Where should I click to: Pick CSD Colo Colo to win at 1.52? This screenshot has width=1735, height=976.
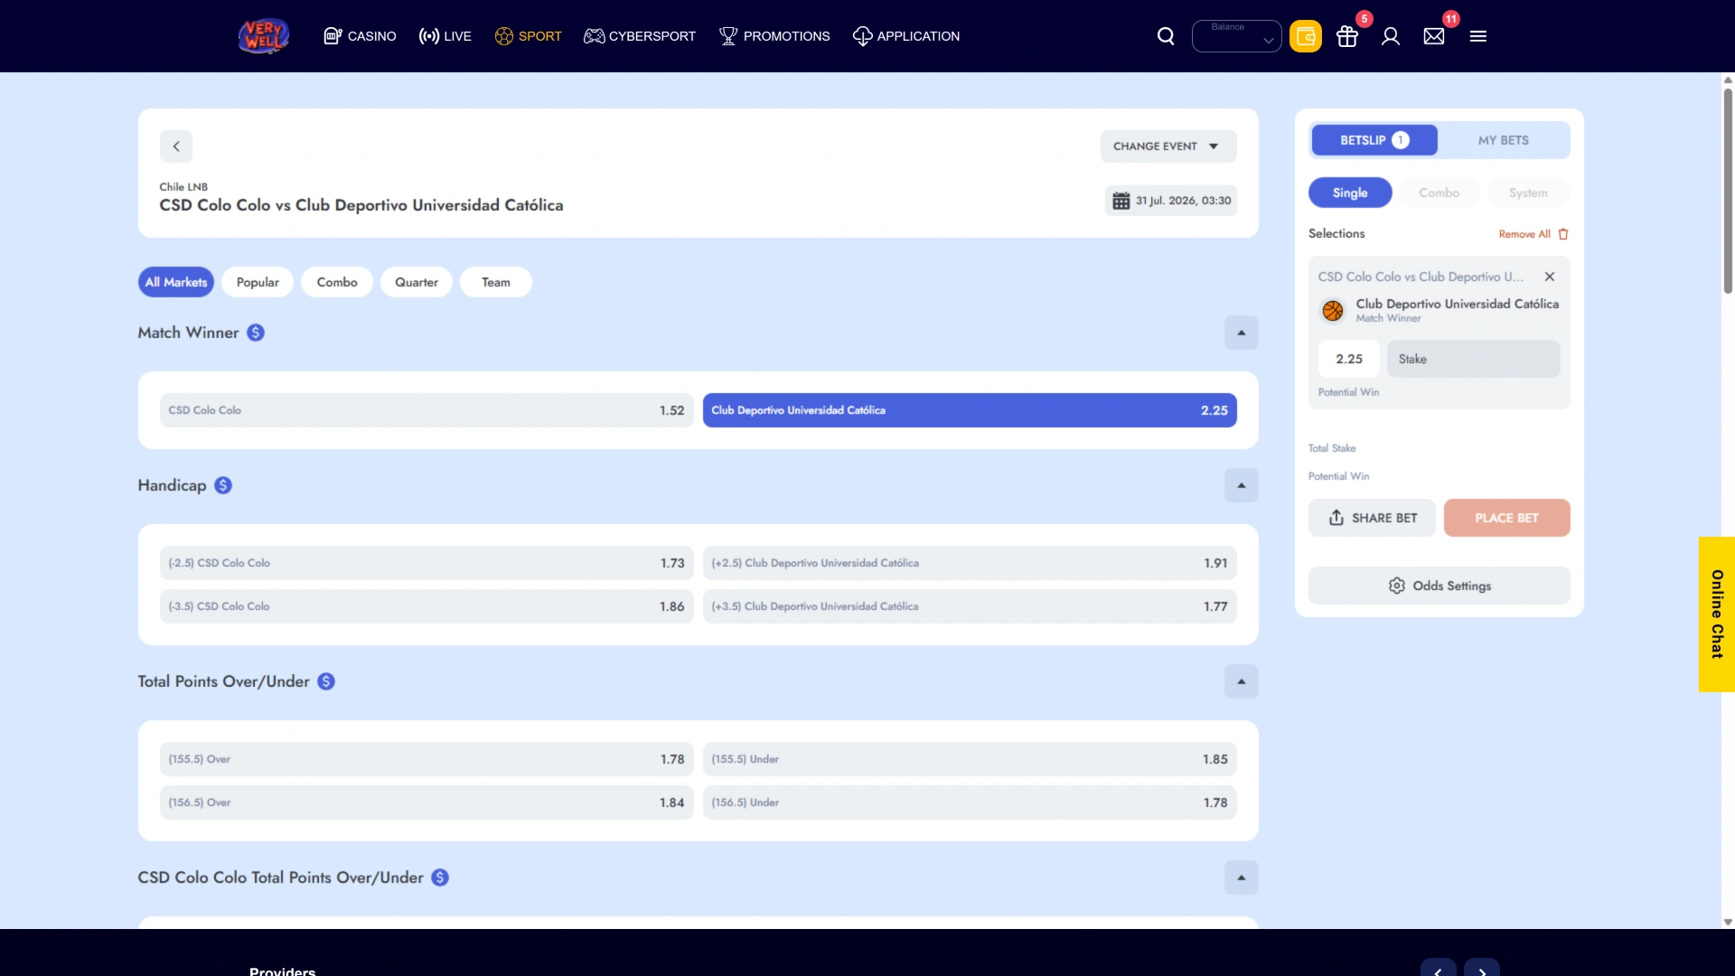point(427,410)
